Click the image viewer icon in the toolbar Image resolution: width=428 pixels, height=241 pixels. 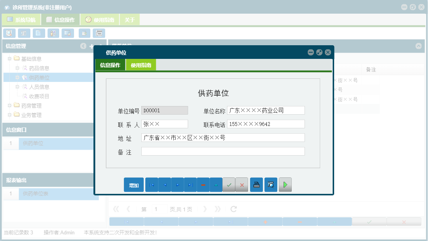pyautogui.click(x=67, y=33)
